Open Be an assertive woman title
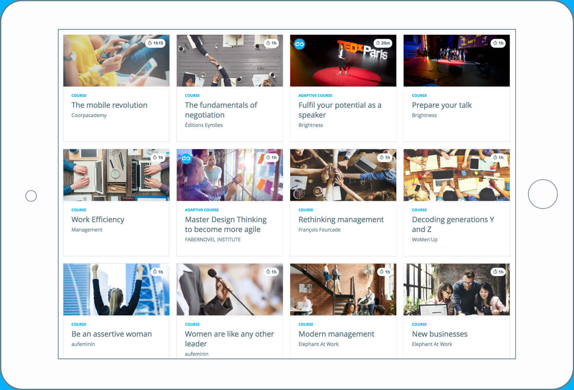 coord(112,334)
